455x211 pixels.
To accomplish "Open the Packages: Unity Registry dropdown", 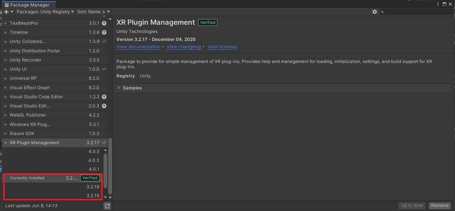I will click(x=45, y=12).
